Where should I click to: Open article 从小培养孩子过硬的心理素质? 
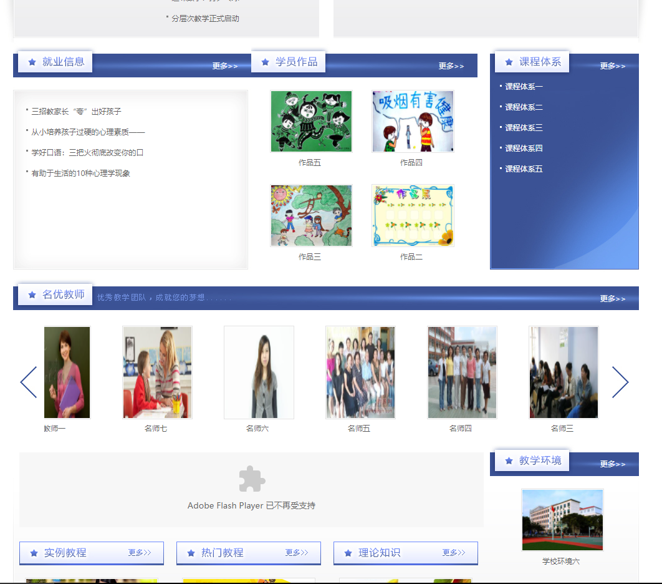pyautogui.click(x=89, y=132)
